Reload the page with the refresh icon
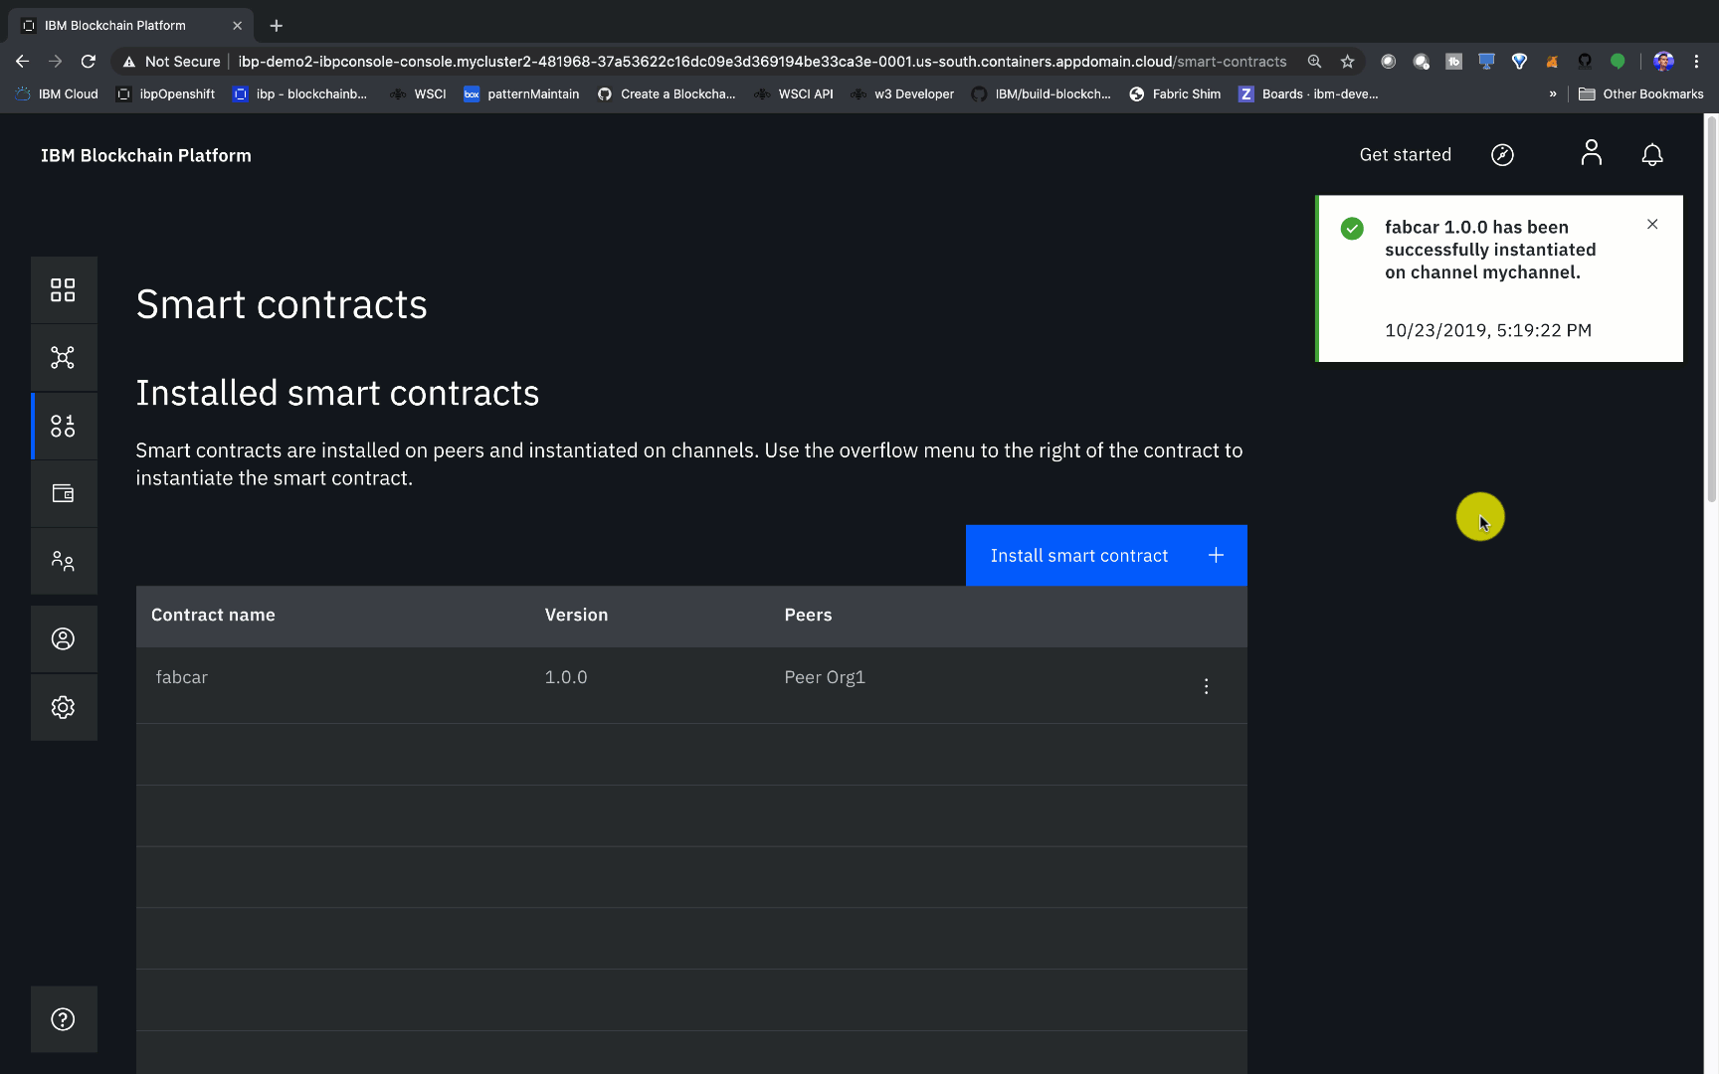The width and height of the screenshot is (1719, 1074). 89,62
